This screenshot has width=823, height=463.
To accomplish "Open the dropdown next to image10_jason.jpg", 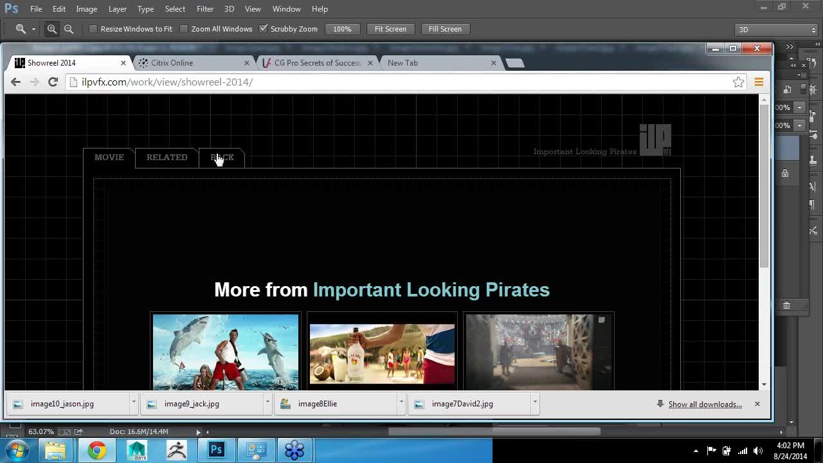I will click(x=134, y=403).
